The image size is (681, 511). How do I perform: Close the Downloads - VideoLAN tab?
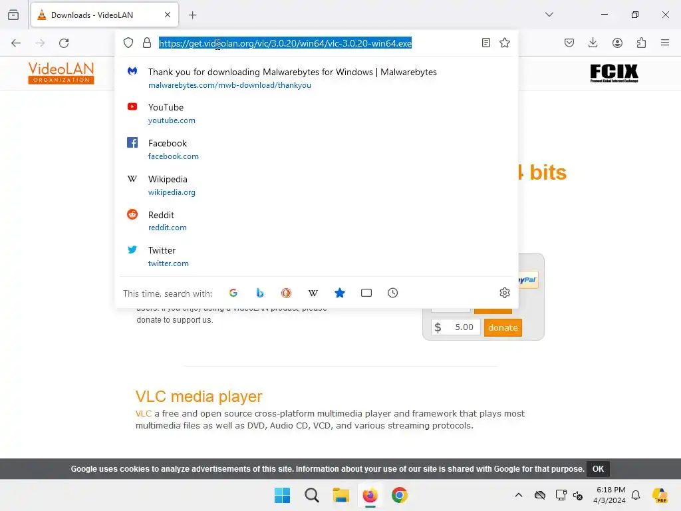click(167, 15)
